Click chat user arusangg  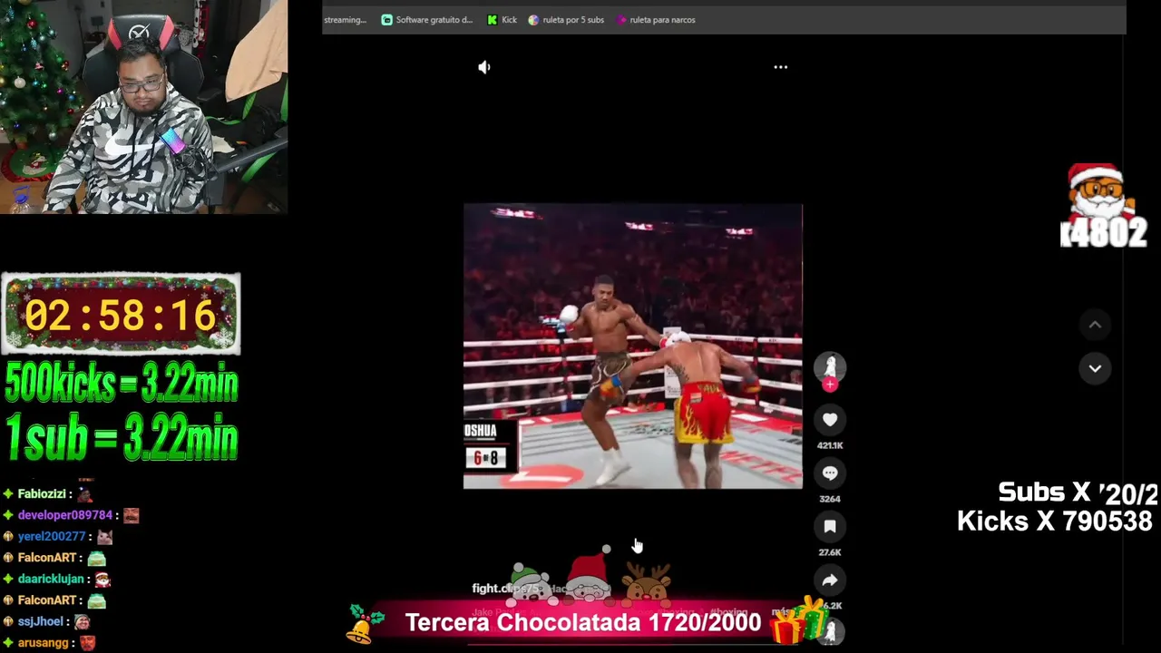[44, 643]
